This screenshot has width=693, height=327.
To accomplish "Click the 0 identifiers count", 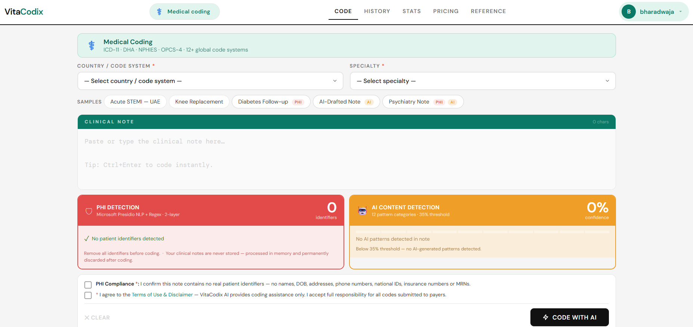I will point(332,207).
